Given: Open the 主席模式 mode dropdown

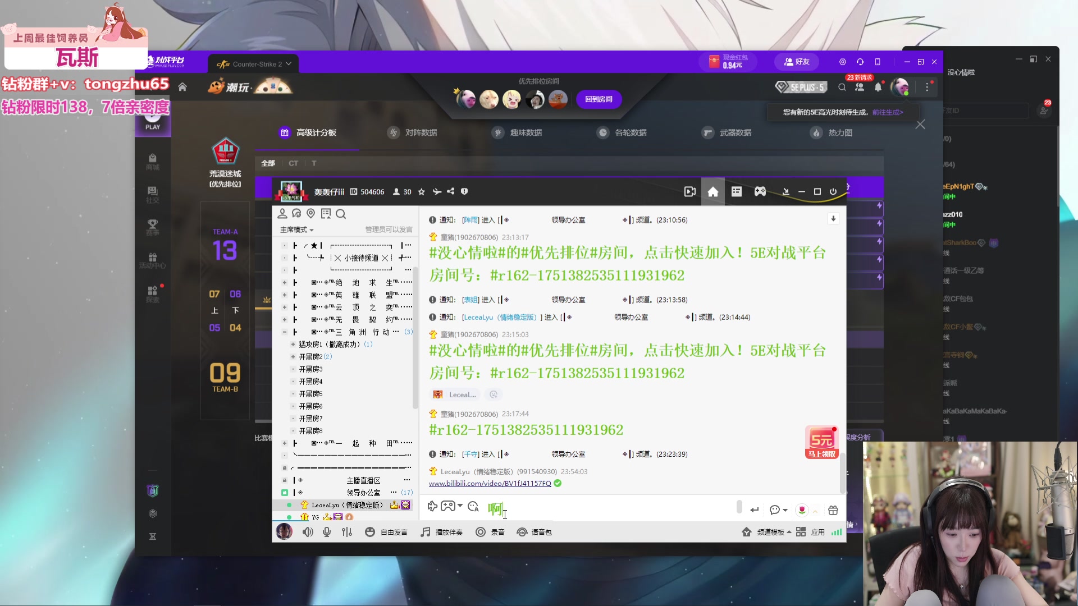Looking at the screenshot, I should point(297,230).
